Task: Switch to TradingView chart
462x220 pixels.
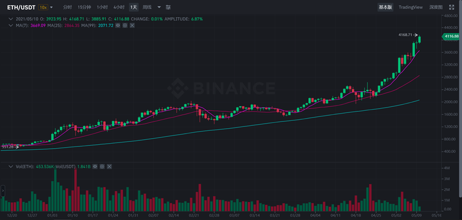Action: pyautogui.click(x=410, y=7)
